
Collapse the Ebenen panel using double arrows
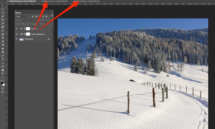(x=52, y=11)
